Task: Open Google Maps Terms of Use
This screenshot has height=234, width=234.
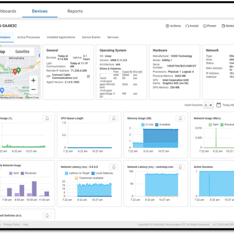Action: pos(32,98)
